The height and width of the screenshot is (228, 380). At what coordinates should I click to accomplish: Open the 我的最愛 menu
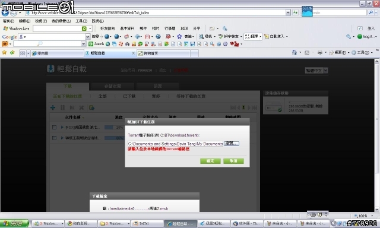(61, 21)
